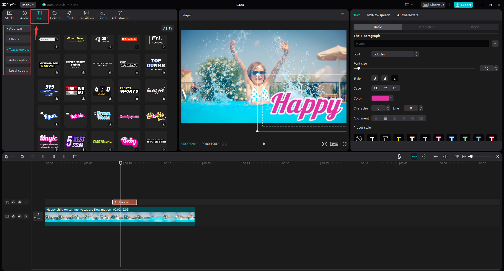Delete the selected clip with trash icon
This screenshot has width=504, height=271.
[x=75, y=157]
